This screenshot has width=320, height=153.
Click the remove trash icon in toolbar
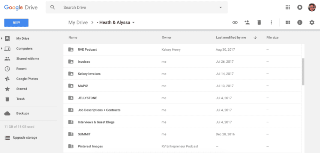tap(259, 22)
